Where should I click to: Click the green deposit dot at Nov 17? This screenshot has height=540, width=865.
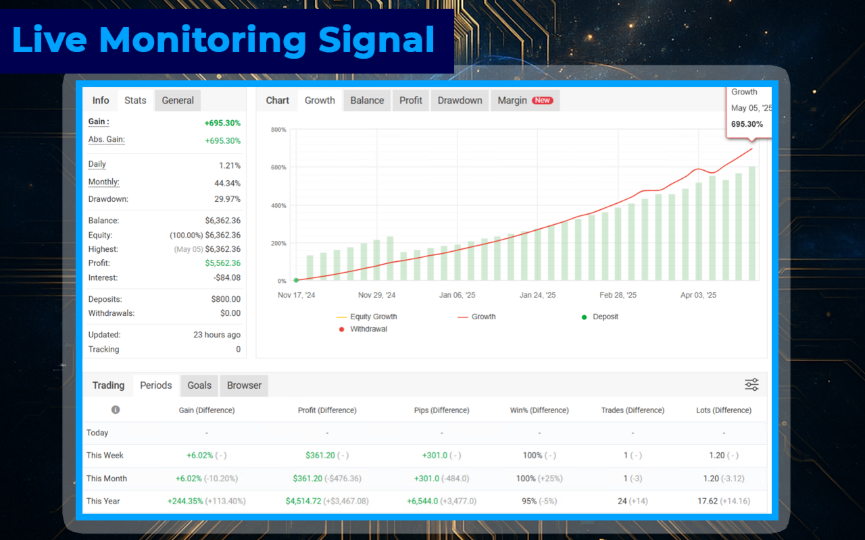[x=296, y=280]
